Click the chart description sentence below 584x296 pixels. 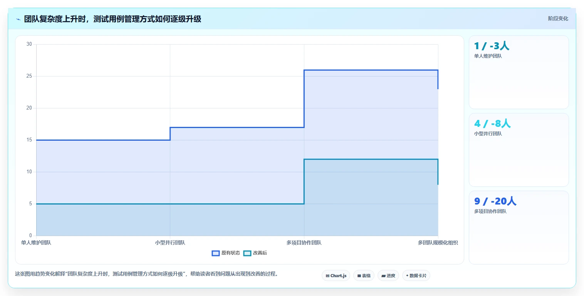point(146,274)
